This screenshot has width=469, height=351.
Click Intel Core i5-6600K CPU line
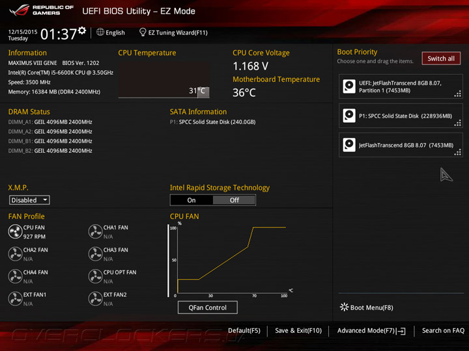(61, 73)
